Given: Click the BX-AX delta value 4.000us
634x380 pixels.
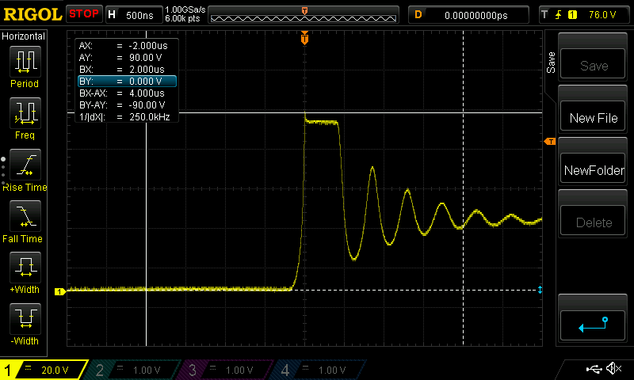Looking at the screenshot, I should [x=147, y=93].
